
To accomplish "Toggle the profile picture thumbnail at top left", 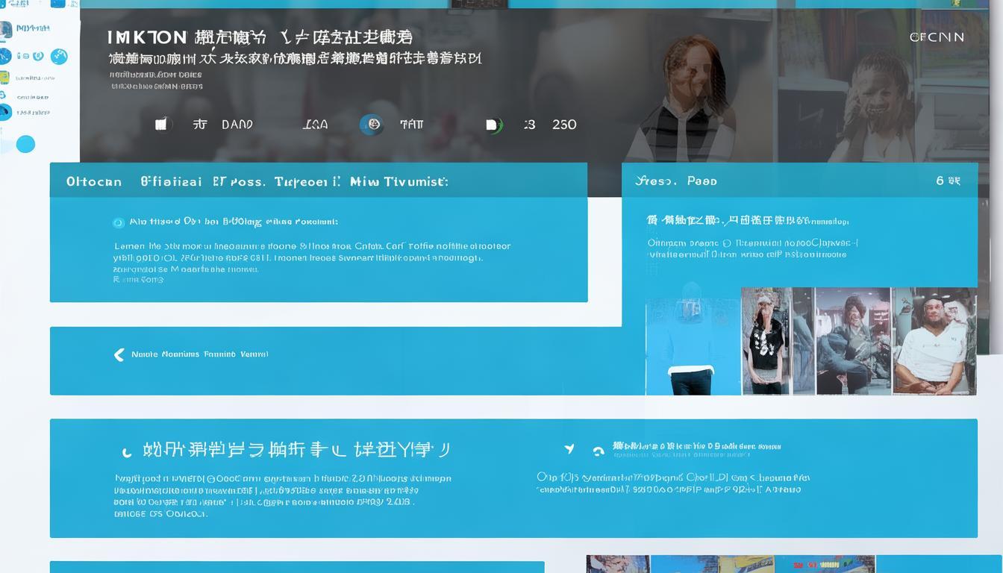I will pyautogui.click(x=6, y=29).
